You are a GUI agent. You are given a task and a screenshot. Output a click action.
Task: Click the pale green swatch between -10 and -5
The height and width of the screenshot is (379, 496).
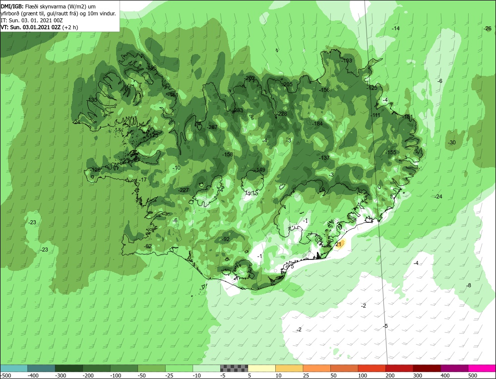click(206, 368)
